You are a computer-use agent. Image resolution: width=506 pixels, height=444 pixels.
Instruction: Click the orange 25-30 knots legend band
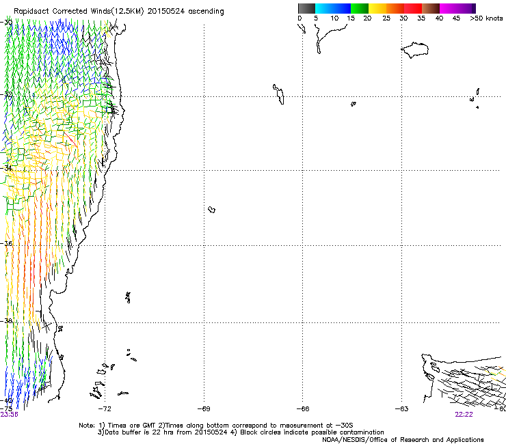pos(395,8)
